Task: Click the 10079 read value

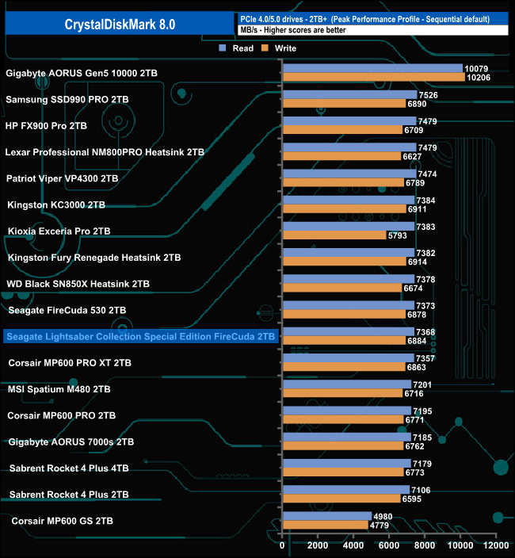Action: [476, 69]
